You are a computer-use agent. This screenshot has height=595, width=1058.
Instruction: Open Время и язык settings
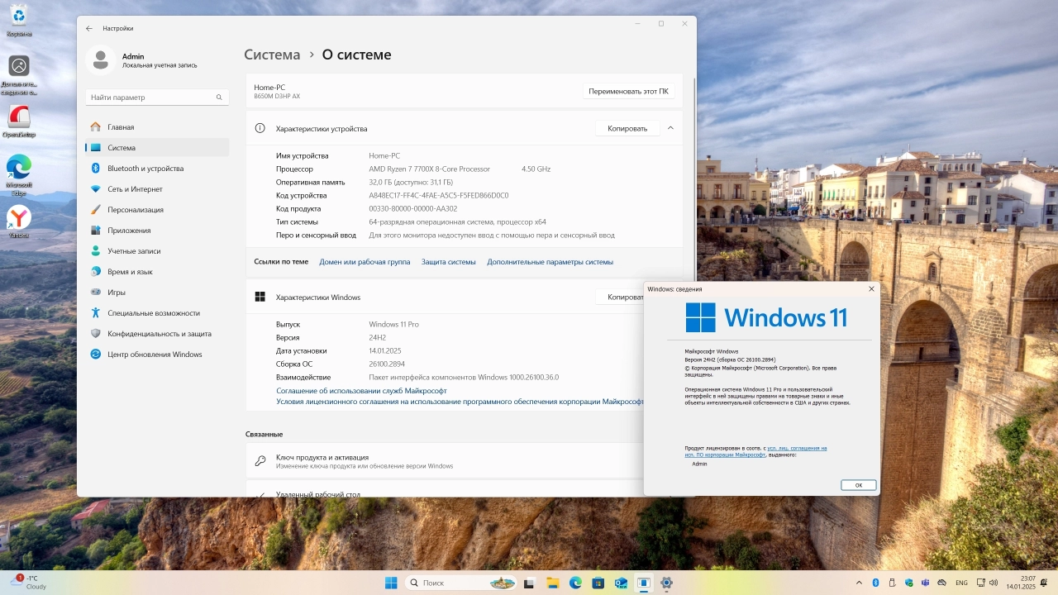point(157,272)
